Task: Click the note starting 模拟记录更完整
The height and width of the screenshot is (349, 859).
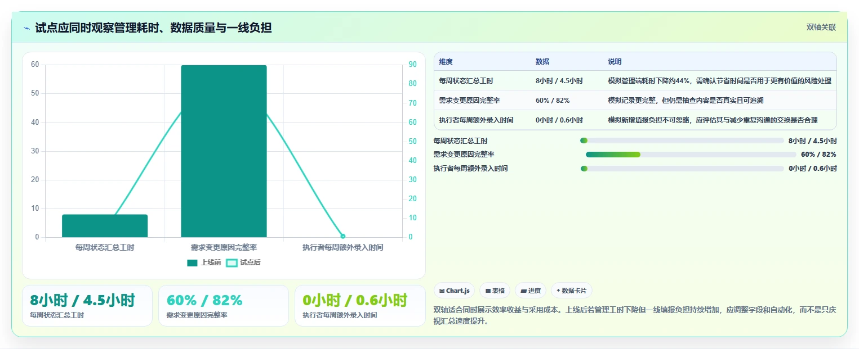Action: click(x=686, y=101)
